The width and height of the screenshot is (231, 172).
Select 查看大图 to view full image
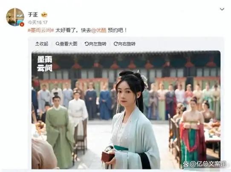[x=66, y=44]
